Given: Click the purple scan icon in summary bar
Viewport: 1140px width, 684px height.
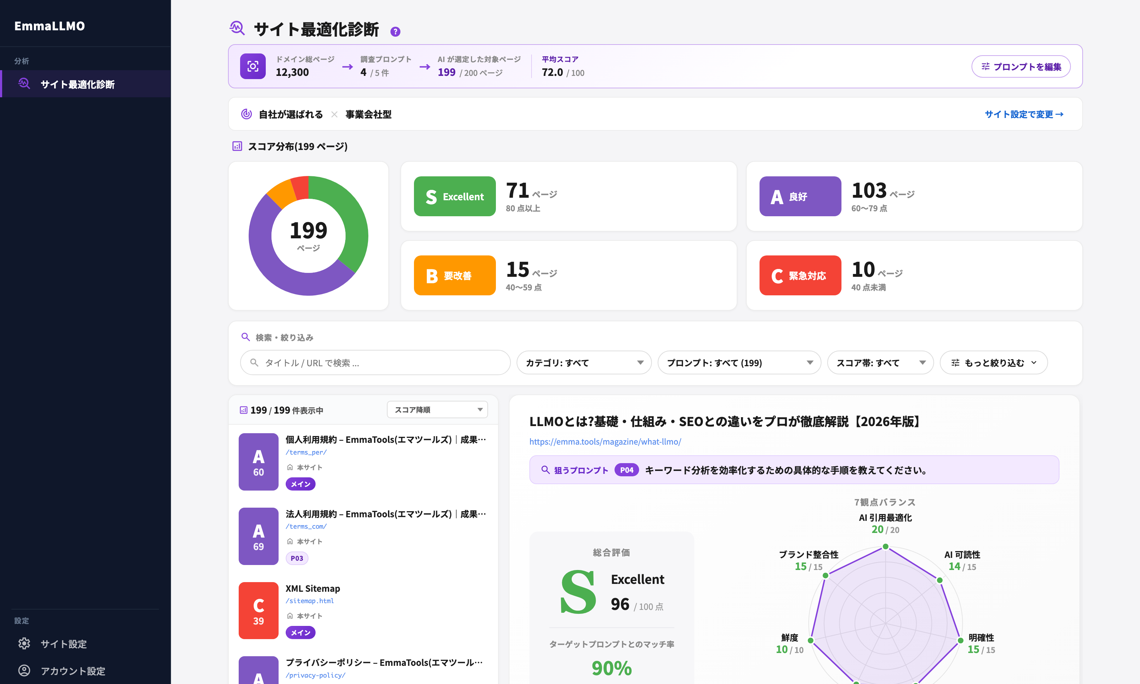Looking at the screenshot, I should coord(253,66).
